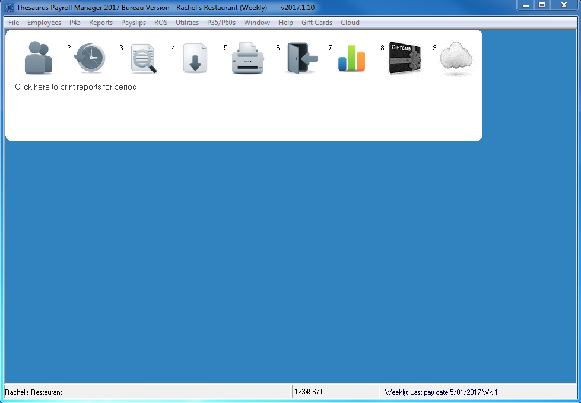Click the door exit icon numbered 6
This screenshot has height=403, width=581.
(x=301, y=58)
